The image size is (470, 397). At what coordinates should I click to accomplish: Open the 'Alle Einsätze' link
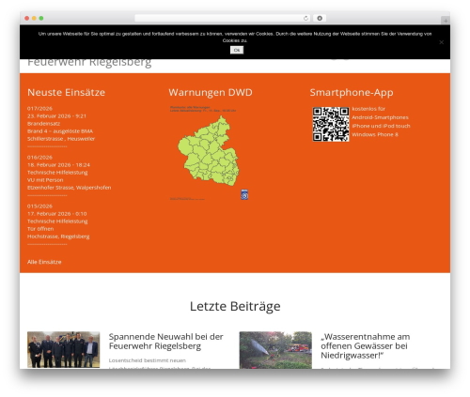click(x=44, y=262)
